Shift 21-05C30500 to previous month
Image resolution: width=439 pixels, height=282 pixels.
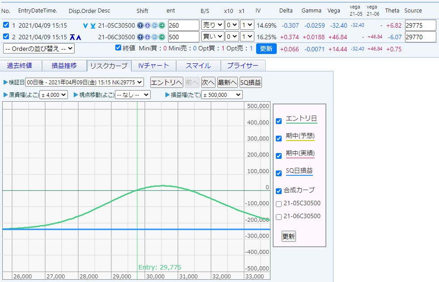tap(155, 25)
